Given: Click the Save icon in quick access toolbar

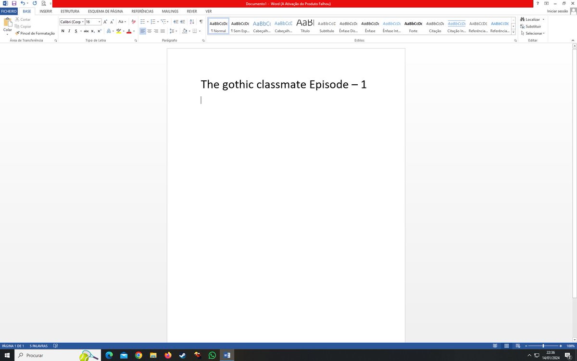Looking at the screenshot, I should (14, 3).
